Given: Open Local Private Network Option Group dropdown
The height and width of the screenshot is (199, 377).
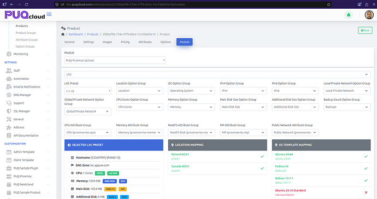Looking at the screenshot, I should point(347,91).
